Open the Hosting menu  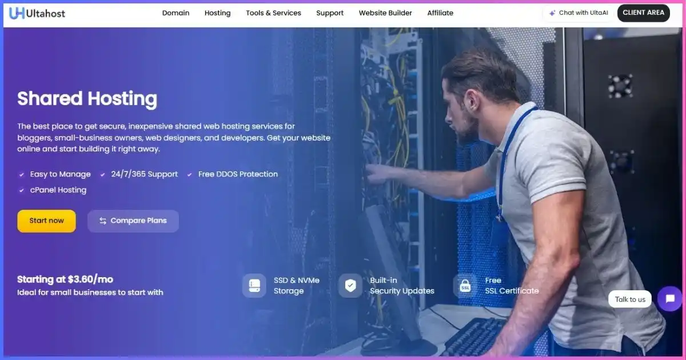(217, 13)
